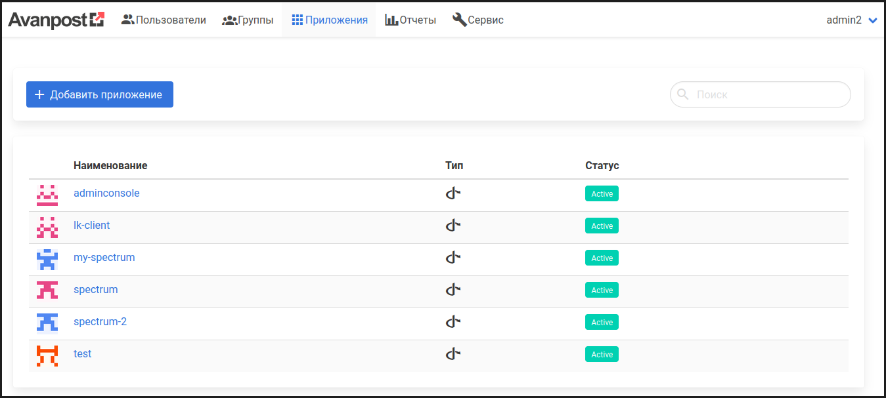886x398 pixels.
Task: Click the spectrum-2 blue avatar icon
Action: [47, 323]
